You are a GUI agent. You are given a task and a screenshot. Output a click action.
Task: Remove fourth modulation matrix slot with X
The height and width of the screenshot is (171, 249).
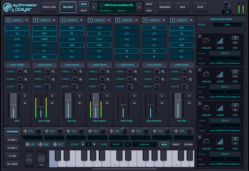click(200, 137)
